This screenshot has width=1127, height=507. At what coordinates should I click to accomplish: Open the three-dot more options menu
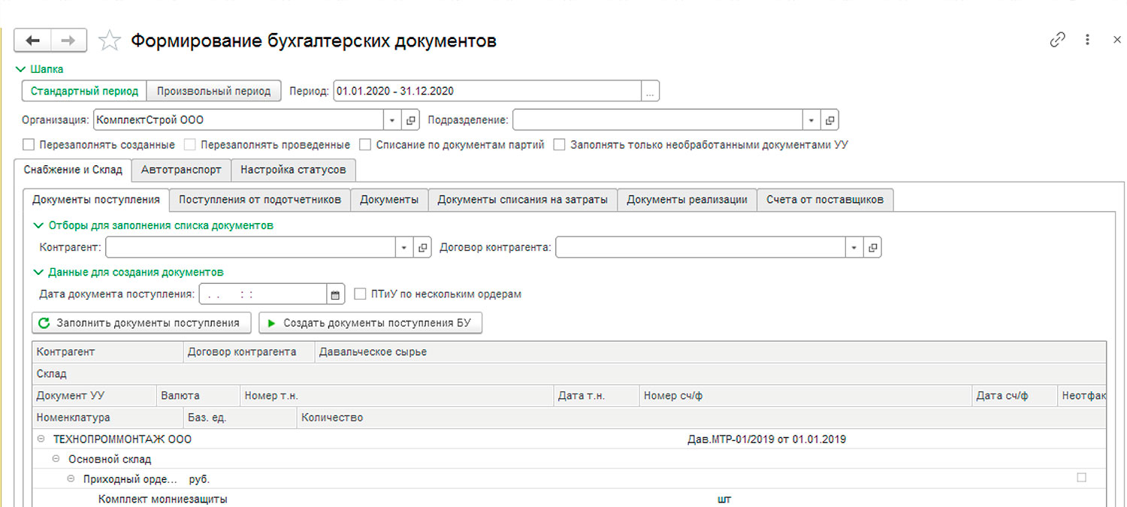click(1087, 40)
